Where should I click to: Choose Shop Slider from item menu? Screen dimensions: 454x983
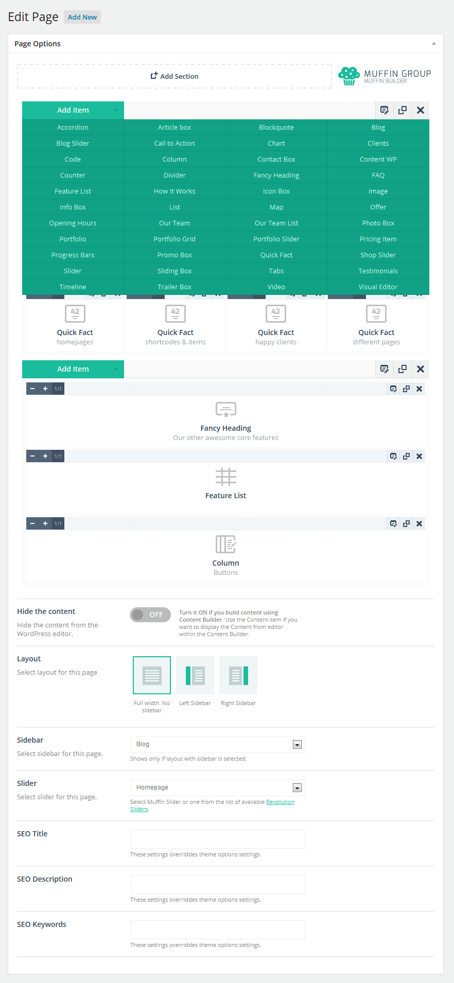pyautogui.click(x=378, y=255)
